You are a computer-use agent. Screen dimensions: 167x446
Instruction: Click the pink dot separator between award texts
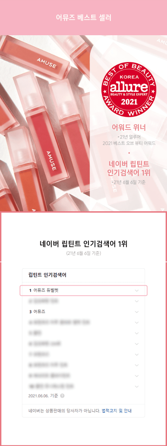pos(129,153)
